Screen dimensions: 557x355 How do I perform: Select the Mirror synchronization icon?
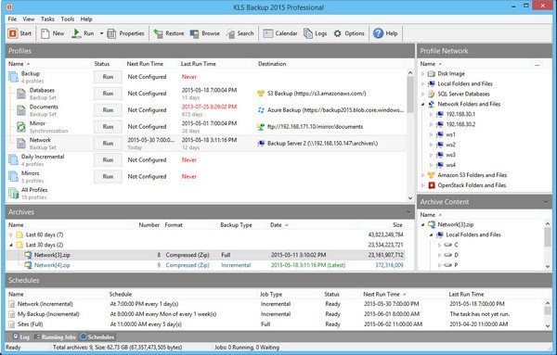coord(21,127)
